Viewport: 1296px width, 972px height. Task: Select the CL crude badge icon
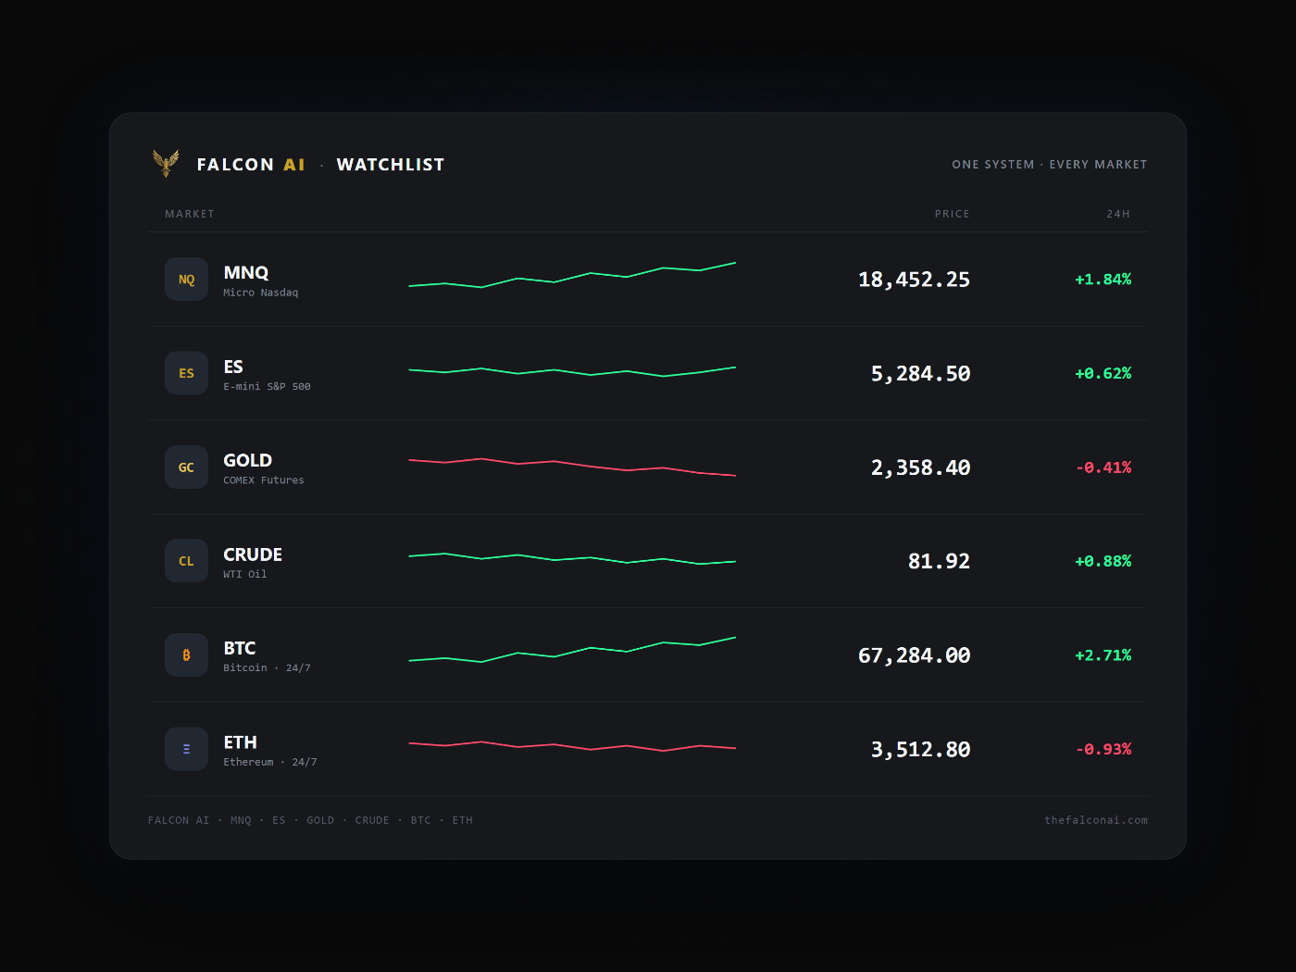pos(186,561)
